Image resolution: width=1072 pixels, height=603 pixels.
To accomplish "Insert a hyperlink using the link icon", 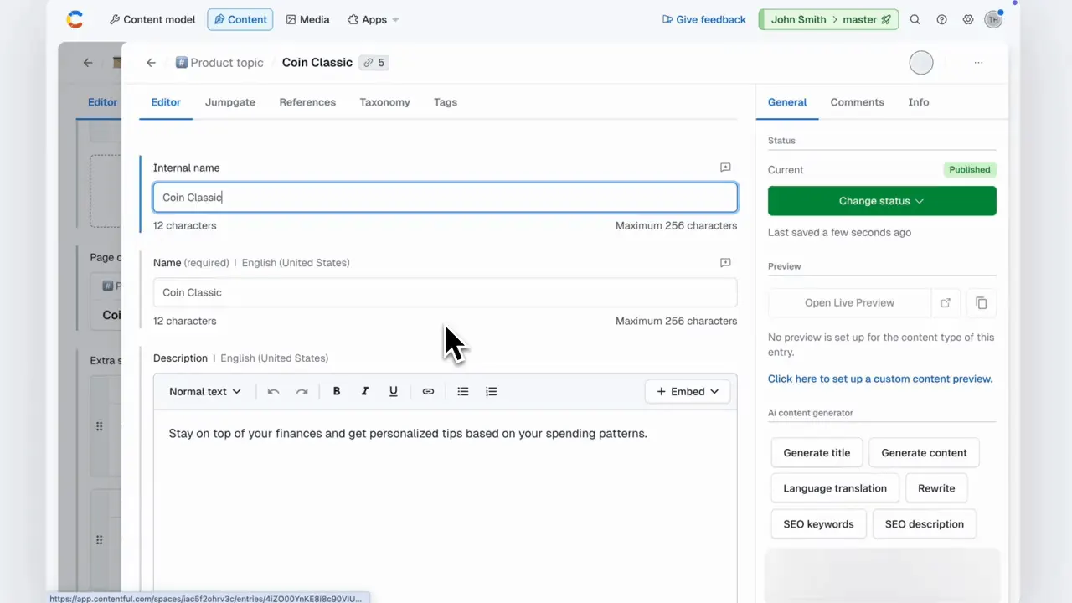I will [x=428, y=391].
